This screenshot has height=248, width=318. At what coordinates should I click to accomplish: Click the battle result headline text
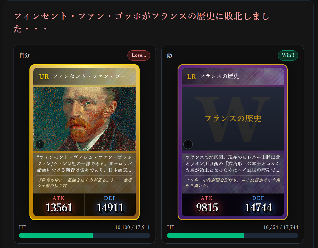coord(142,22)
